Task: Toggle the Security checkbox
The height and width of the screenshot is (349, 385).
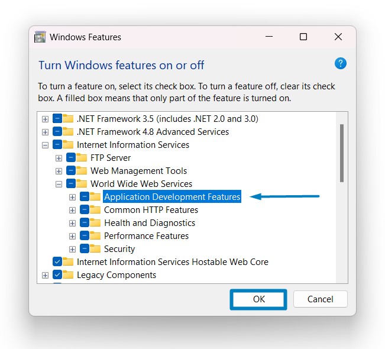Action: coord(84,249)
